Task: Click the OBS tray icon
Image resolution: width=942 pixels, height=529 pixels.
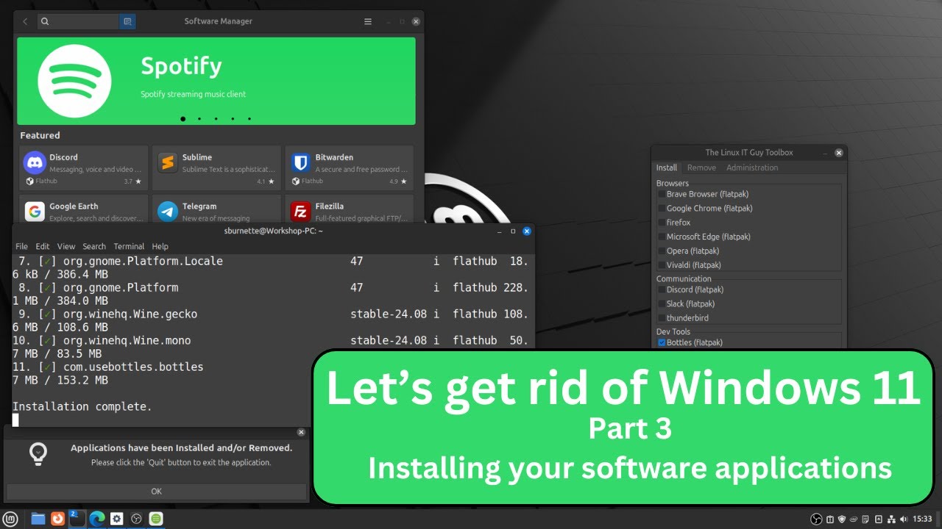Action: 816,519
